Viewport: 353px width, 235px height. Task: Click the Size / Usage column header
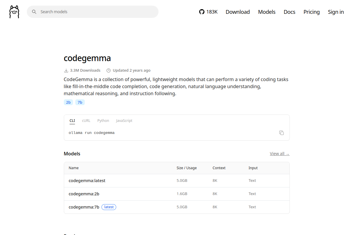187,168
